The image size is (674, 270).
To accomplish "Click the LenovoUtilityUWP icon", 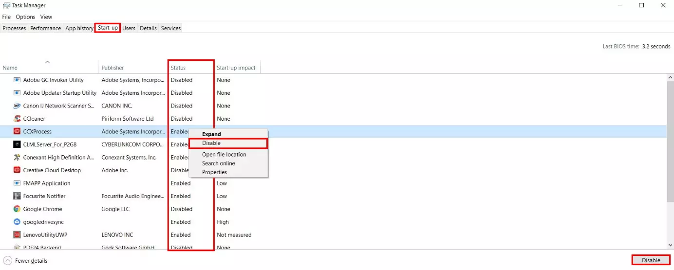I will (17, 235).
